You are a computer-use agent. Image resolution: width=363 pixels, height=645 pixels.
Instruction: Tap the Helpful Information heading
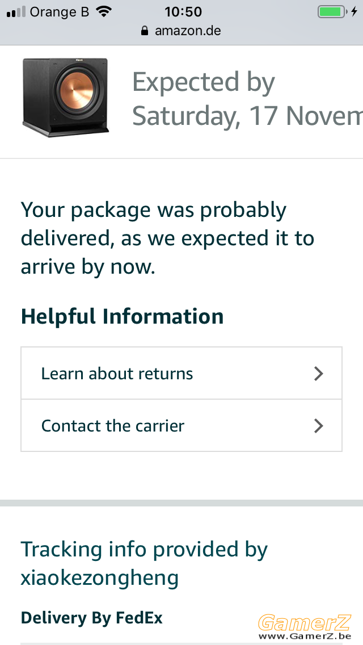tap(122, 317)
